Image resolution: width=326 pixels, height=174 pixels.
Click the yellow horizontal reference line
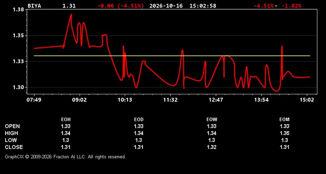click(x=172, y=56)
